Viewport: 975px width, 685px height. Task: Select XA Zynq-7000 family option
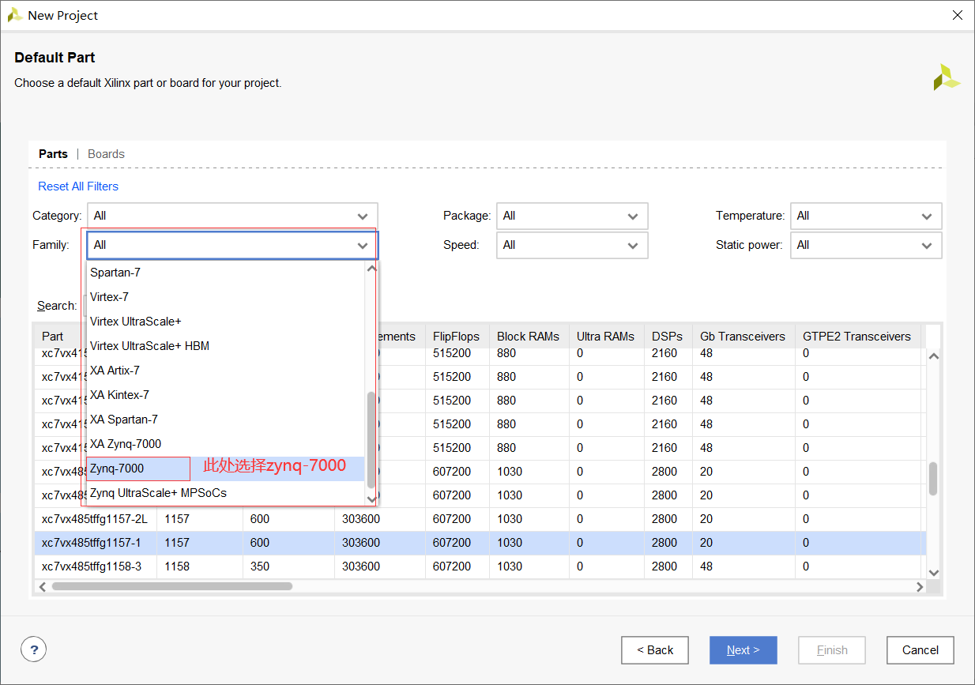click(x=225, y=444)
